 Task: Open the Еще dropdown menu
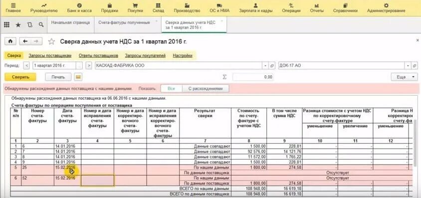click(405, 77)
